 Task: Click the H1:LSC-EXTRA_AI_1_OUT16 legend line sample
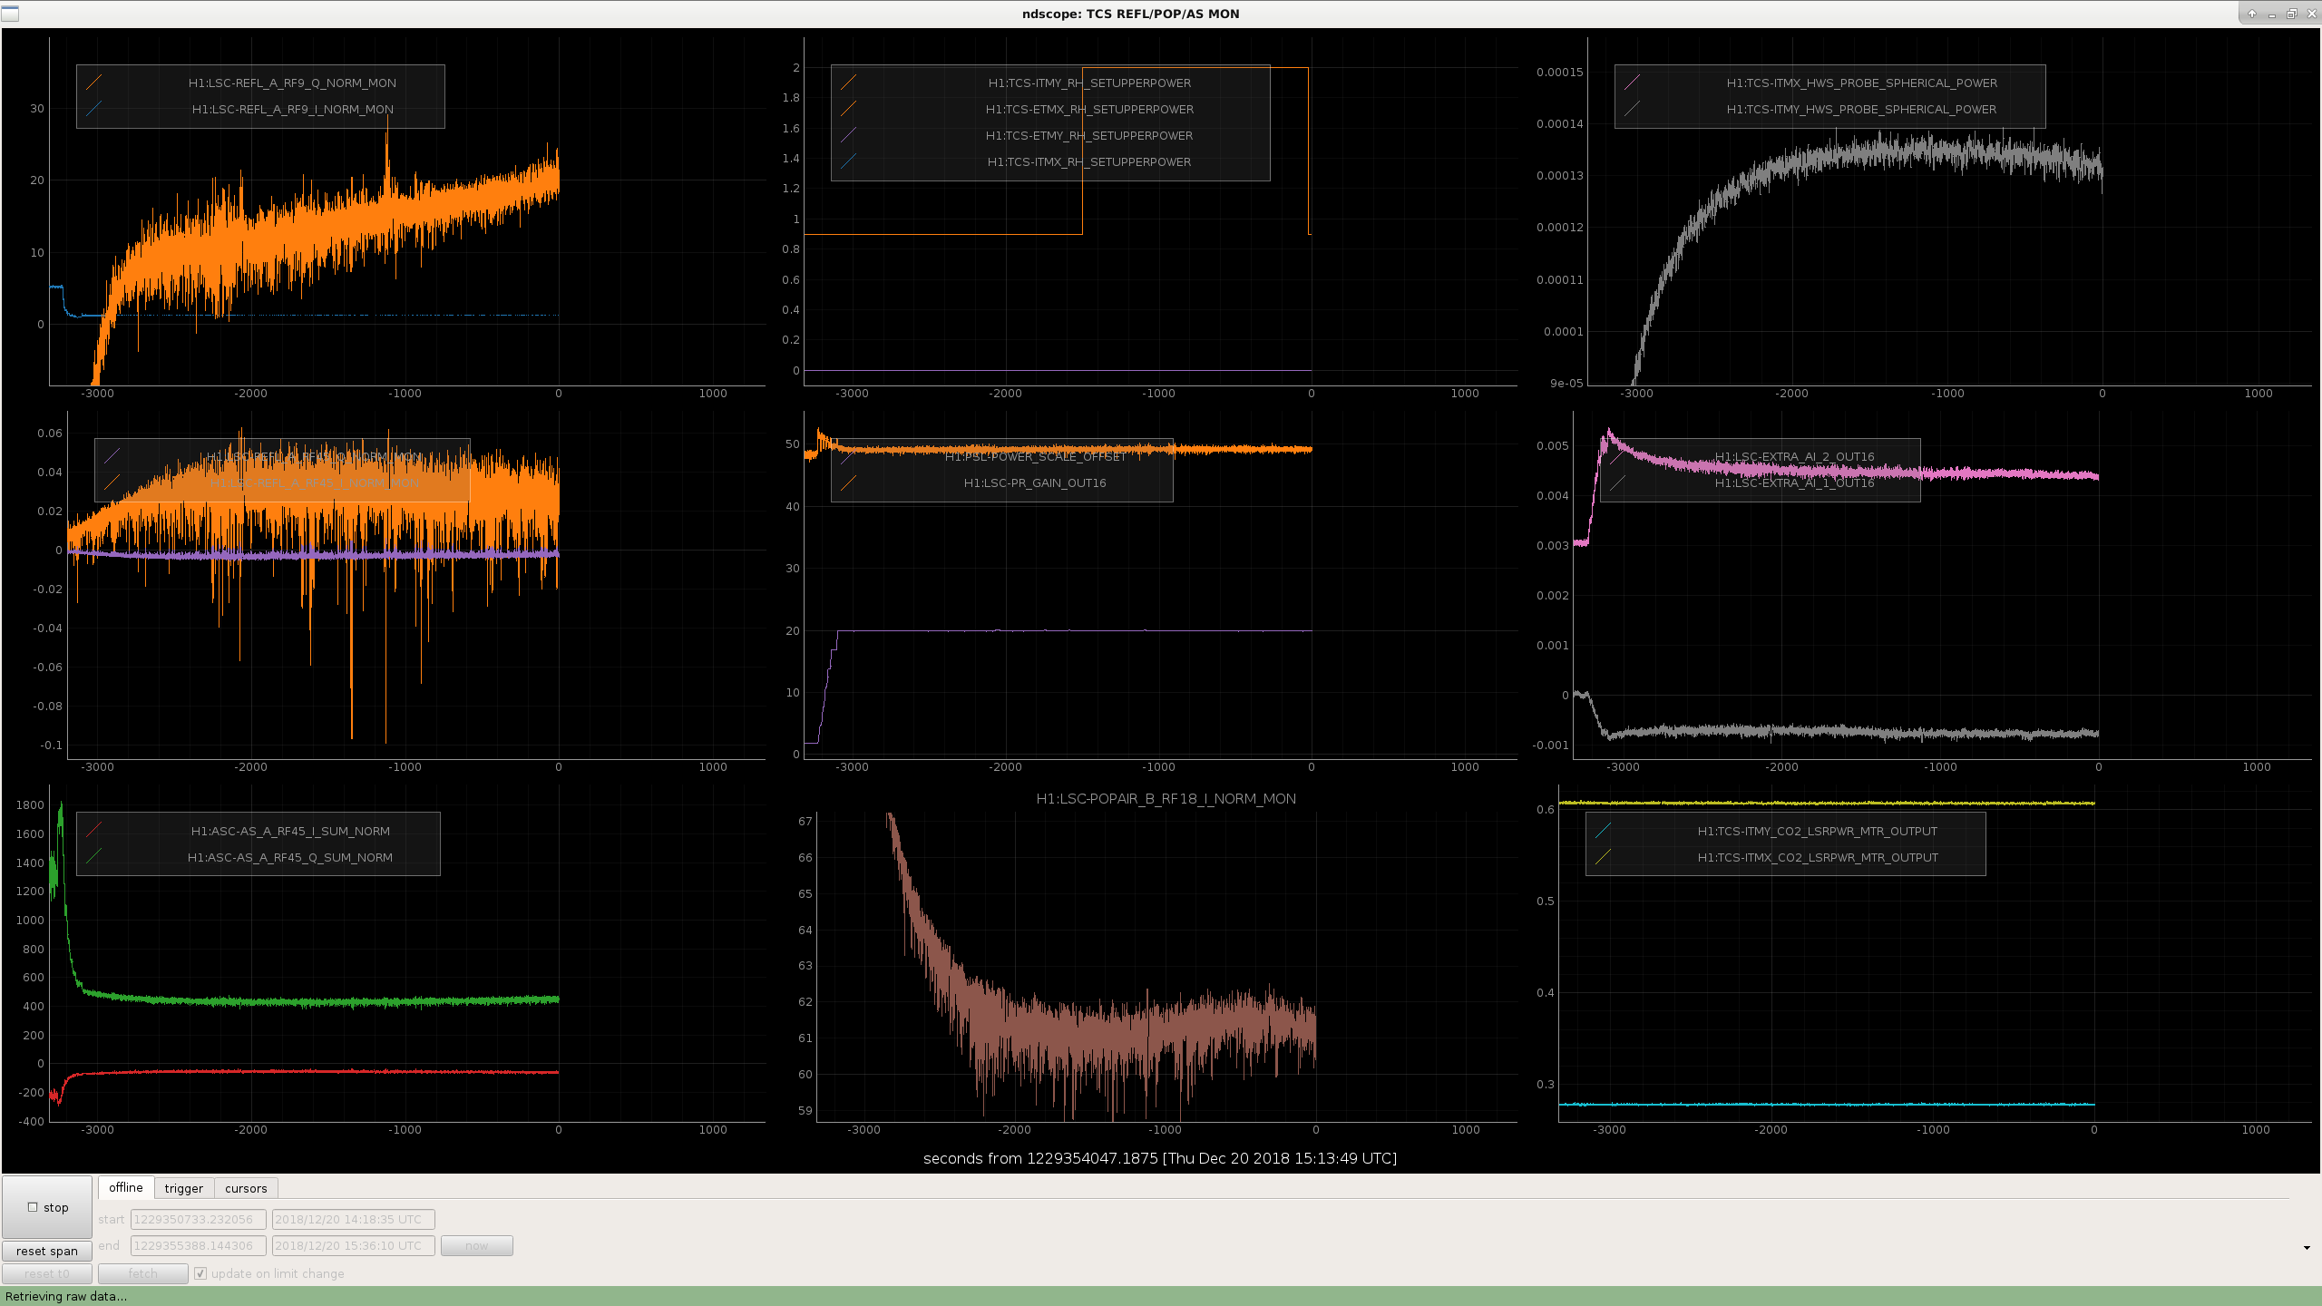[x=1617, y=483]
